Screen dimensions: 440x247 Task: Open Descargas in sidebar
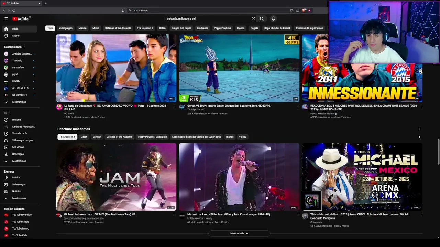pos(19,154)
